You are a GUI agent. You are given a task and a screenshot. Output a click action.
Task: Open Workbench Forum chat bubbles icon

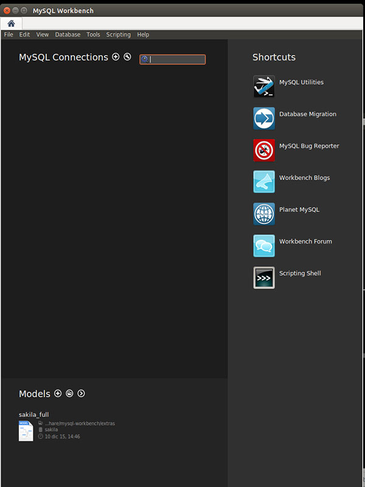pyautogui.click(x=264, y=246)
